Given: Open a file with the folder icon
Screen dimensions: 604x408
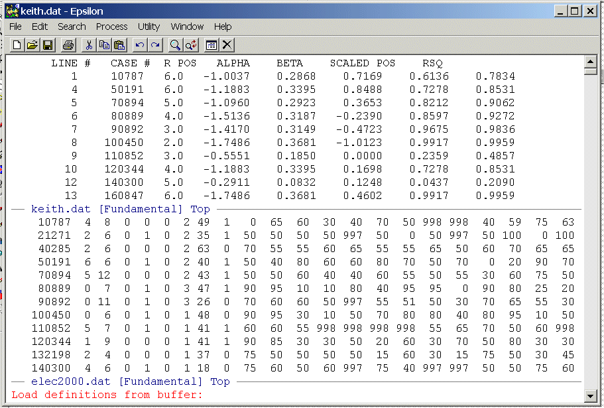Looking at the screenshot, I should click(32, 45).
